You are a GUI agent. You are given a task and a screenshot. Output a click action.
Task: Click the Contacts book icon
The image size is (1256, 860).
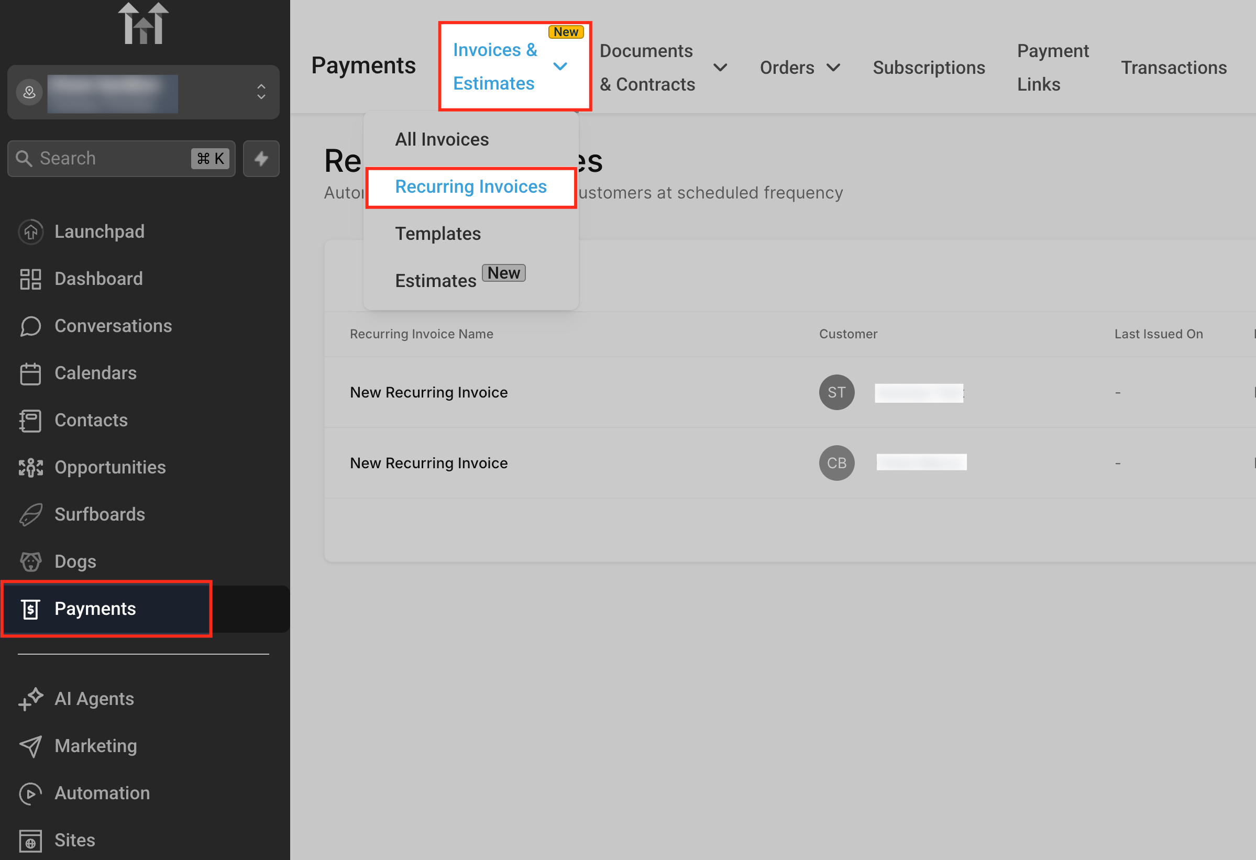31,421
